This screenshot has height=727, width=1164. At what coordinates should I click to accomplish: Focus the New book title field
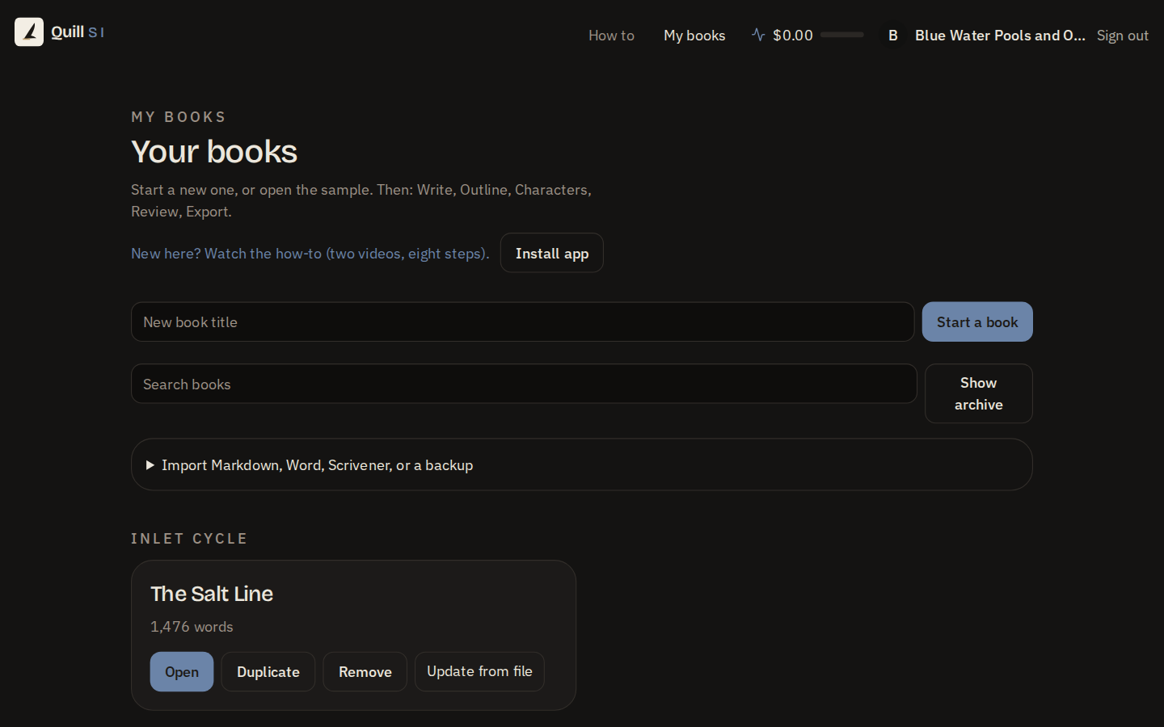[522, 322]
